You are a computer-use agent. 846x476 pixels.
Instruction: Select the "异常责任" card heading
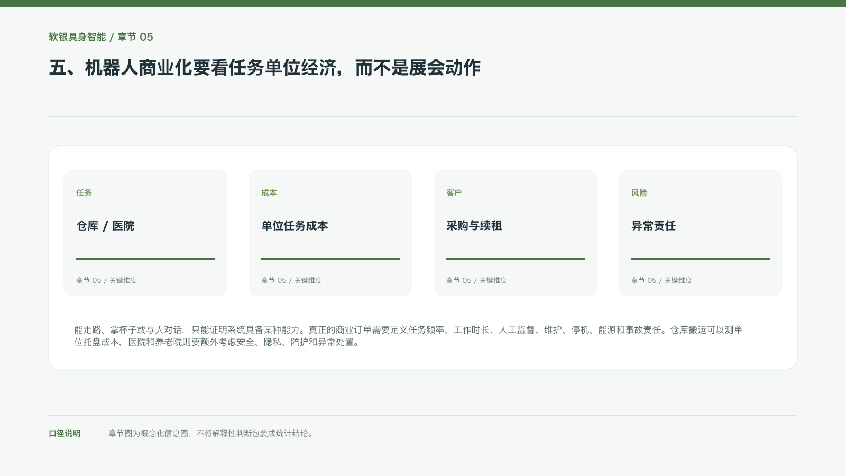(x=654, y=226)
